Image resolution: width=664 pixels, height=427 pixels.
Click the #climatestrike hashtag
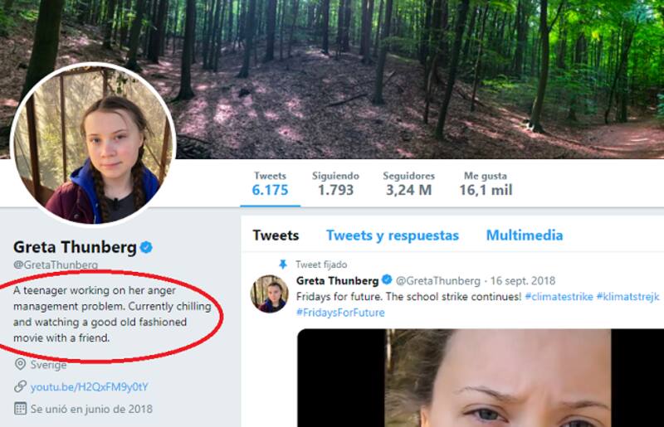pos(558,297)
